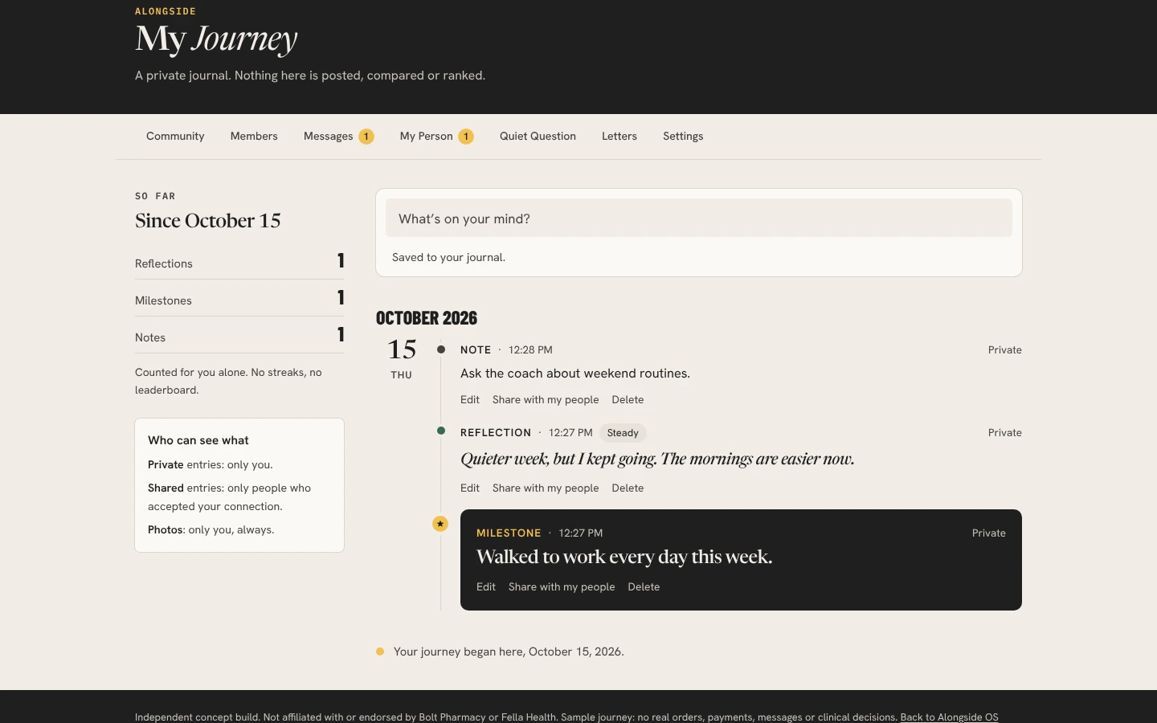1157x723 pixels.
Task: Click the dark Note timeline dot
Action: point(441,349)
